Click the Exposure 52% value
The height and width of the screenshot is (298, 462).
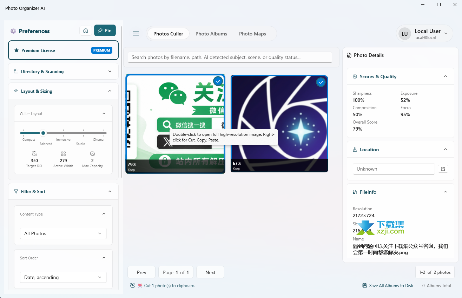(x=405, y=100)
